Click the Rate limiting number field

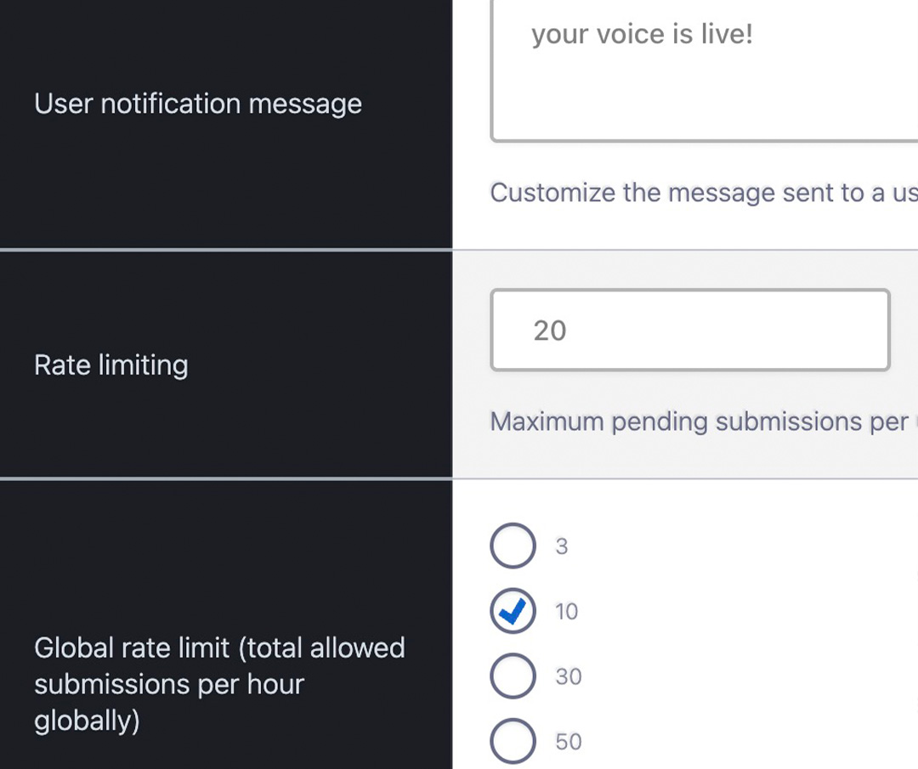pyautogui.click(x=689, y=330)
